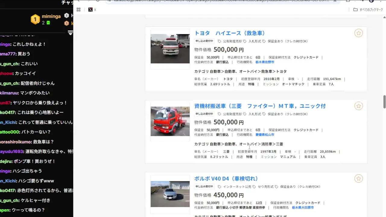Image resolution: width=386 pixels, height=217 pixels.
Task: Grab the page vertical scrollbar thumb
Action: click(x=384, y=102)
